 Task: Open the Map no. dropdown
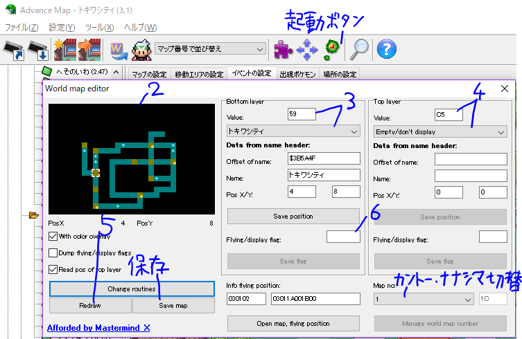424,299
